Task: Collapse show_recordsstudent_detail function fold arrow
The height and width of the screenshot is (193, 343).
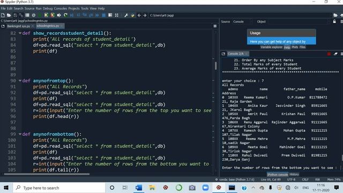Action: (x=20, y=33)
